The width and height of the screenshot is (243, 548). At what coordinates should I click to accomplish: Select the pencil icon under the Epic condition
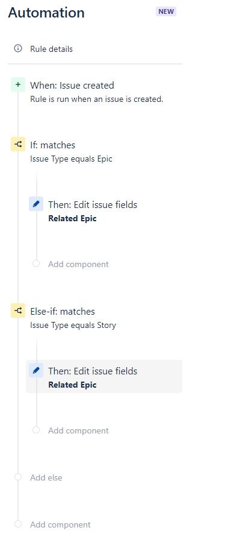[x=36, y=204]
